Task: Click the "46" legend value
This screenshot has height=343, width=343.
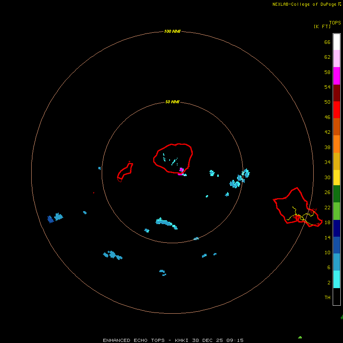Action: [327, 117]
